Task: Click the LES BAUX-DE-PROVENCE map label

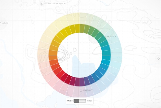Action: tap(55, 3)
